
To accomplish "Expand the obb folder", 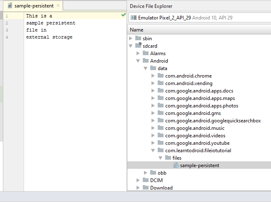I will 146,173.
